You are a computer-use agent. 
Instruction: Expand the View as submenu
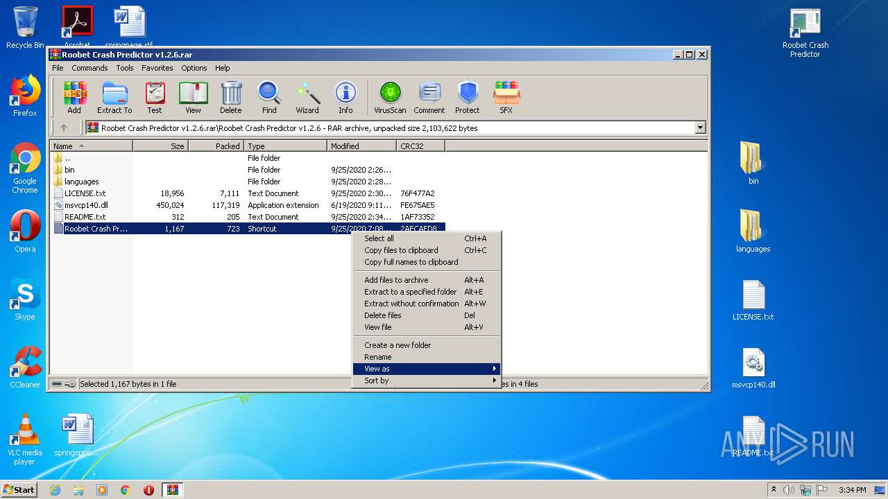(x=426, y=369)
